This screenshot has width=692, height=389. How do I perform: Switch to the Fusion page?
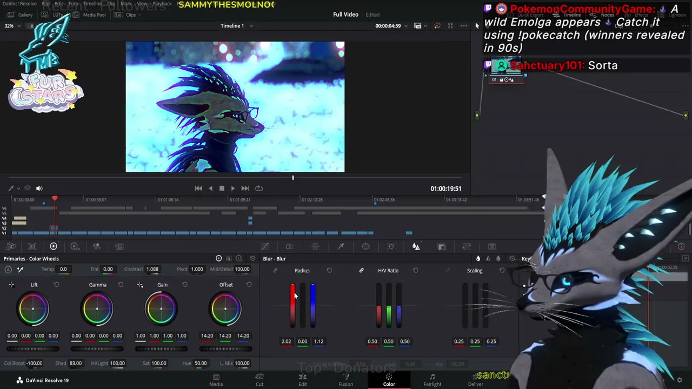346,380
